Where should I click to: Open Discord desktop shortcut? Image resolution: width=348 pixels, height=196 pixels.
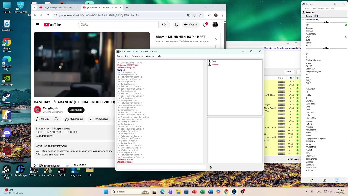tap(7, 135)
